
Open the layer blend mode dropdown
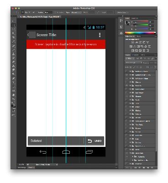(134, 63)
